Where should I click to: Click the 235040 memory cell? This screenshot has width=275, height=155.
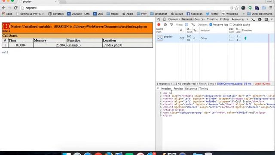tap(50, 45)
